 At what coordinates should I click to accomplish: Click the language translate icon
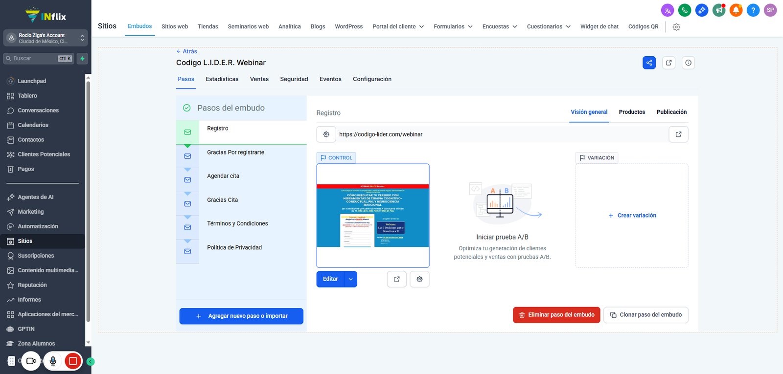pyautogui.click(x=668, y=10)
